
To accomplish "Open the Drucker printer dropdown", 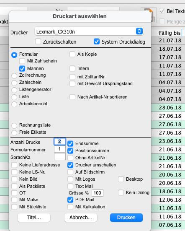I will point(89,31).
